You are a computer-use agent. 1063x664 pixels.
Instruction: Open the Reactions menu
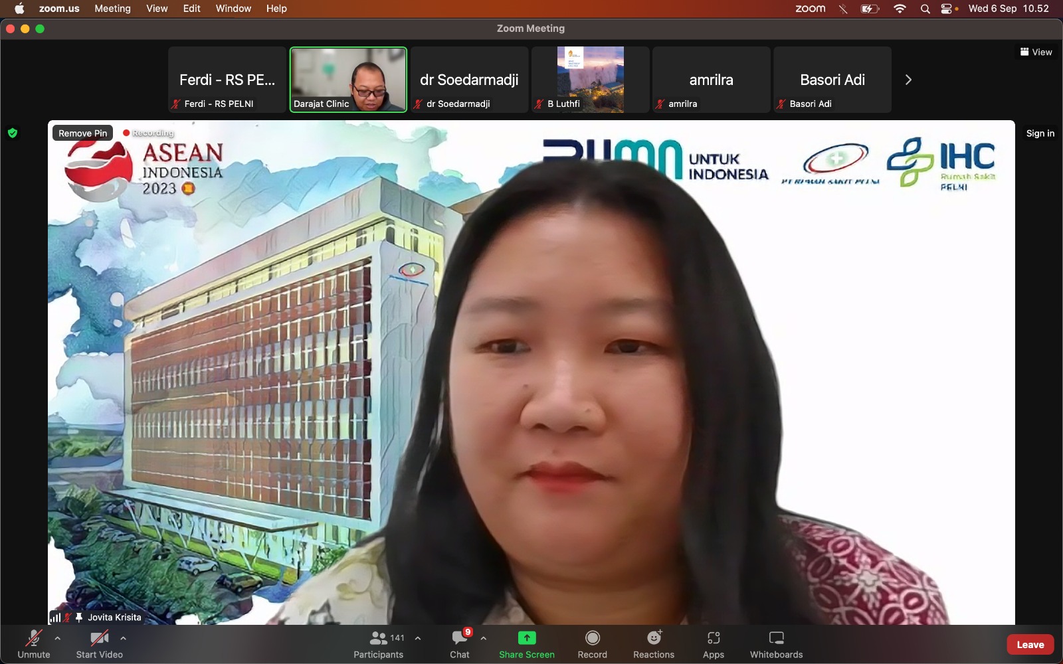[x=653, y=644]
